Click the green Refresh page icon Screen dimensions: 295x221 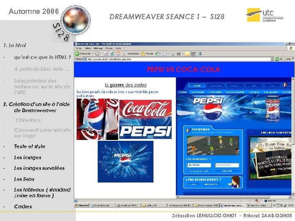click(112, 54)
